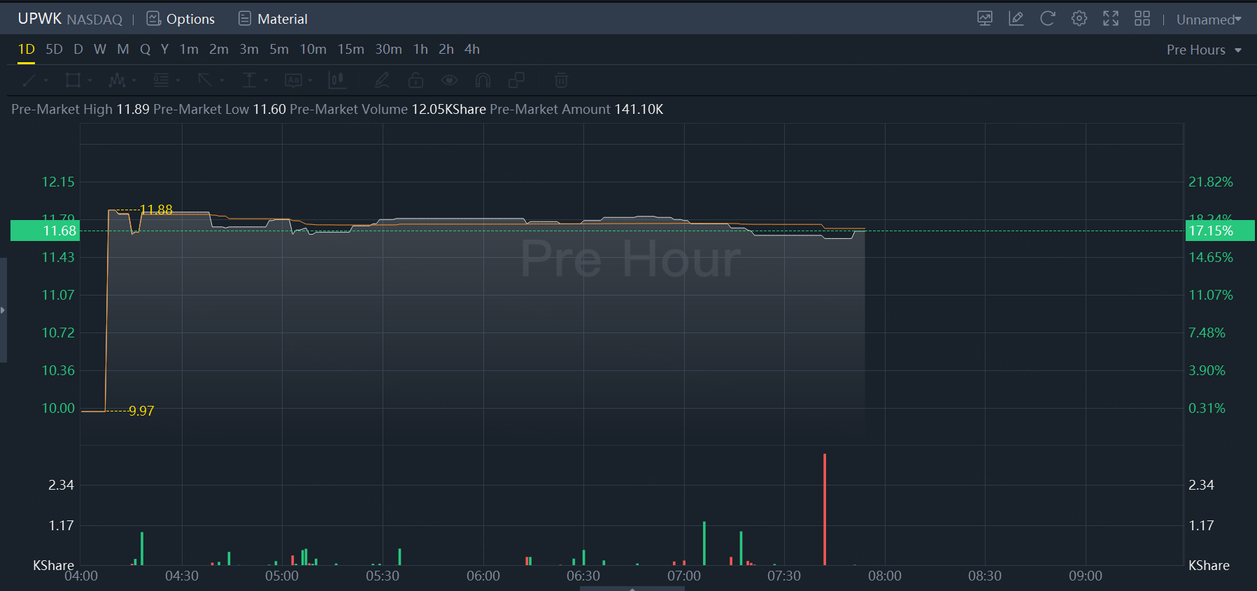Switch to the weekly W timeframe
Image resolution: width=1257 pixels, height=591 pixels.
(x=100, y=50)
